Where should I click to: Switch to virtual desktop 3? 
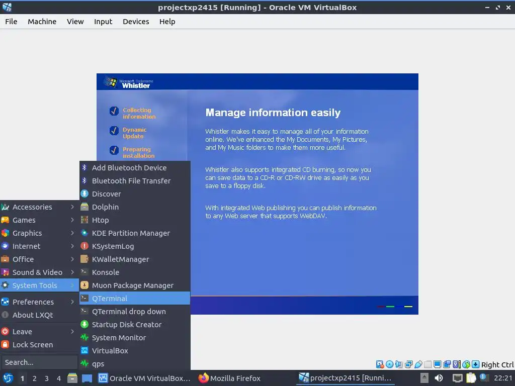click(47, 378)
